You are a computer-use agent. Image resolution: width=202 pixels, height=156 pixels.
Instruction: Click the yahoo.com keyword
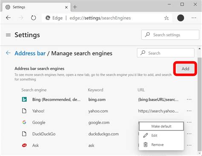pyautogui.click(x=98, y=111)
